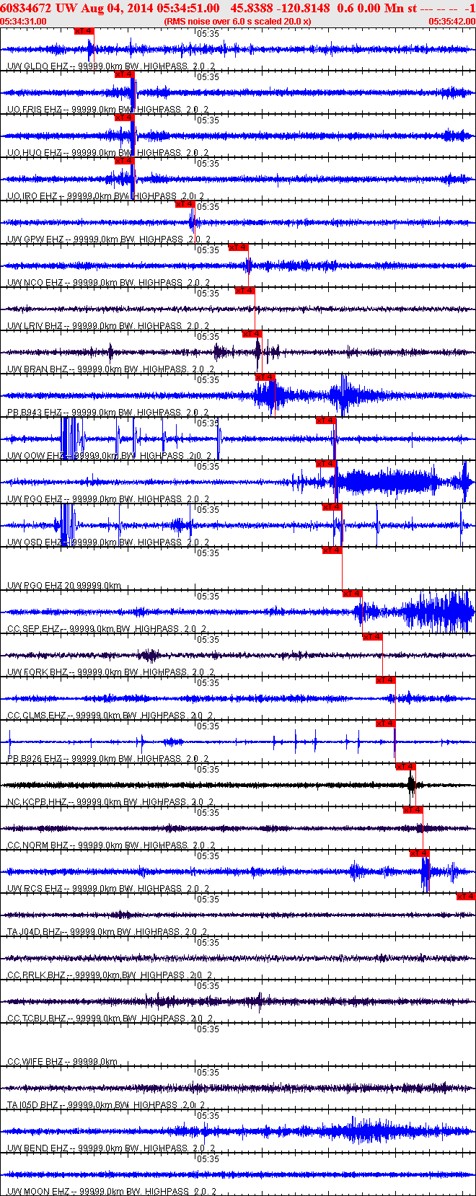The height and width of the screenshot is (1196, 476).
Task: Select the CC NORM BHZ station label
Action: pyautogui.click(x=112, y=845)
